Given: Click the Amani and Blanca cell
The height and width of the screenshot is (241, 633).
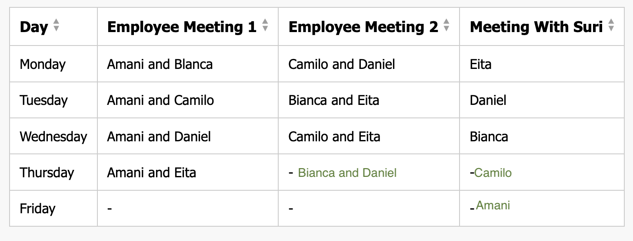Looking at the screenshot, I should tap(160, 65).
